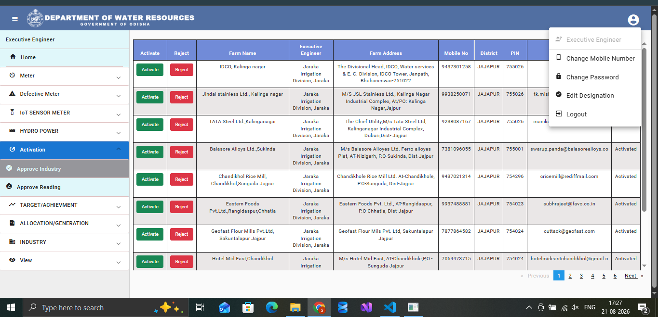Click the table's scroll down arrow
Viewport: 658px width, 317px height.
pos(645,266)
